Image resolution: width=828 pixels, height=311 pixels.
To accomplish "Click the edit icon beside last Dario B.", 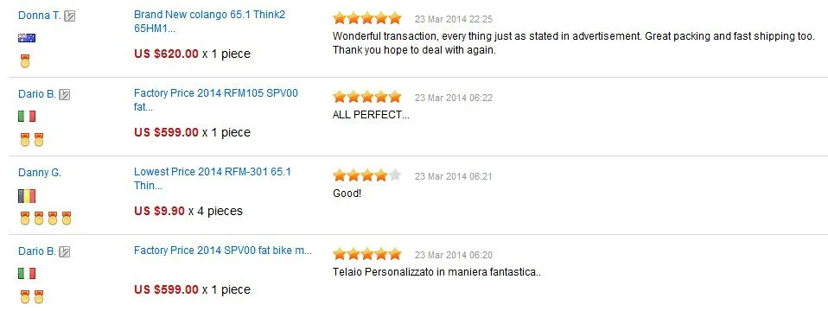I will [65, 252].
